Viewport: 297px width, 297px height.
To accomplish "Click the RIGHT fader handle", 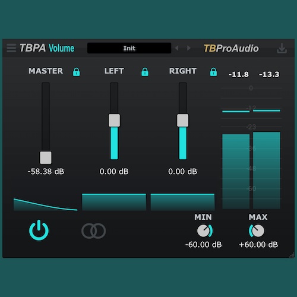I will (x=182, y=120).
